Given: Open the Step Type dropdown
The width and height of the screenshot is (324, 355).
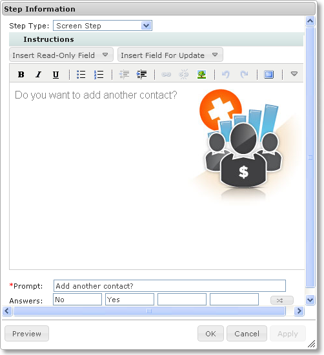Looking at the screenshot, I should pyautogui.click(x=146, y=26).
